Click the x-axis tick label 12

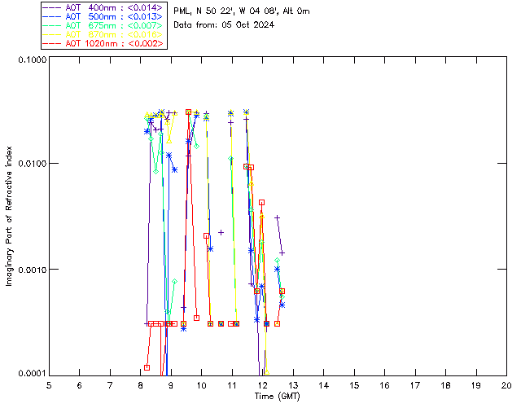click(x=262, y=384)
